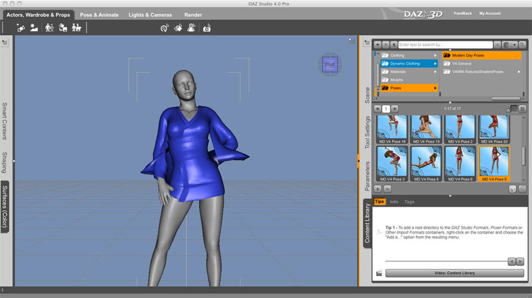Select the MD V4 Pose 4 thumbnail

point(426,164)
